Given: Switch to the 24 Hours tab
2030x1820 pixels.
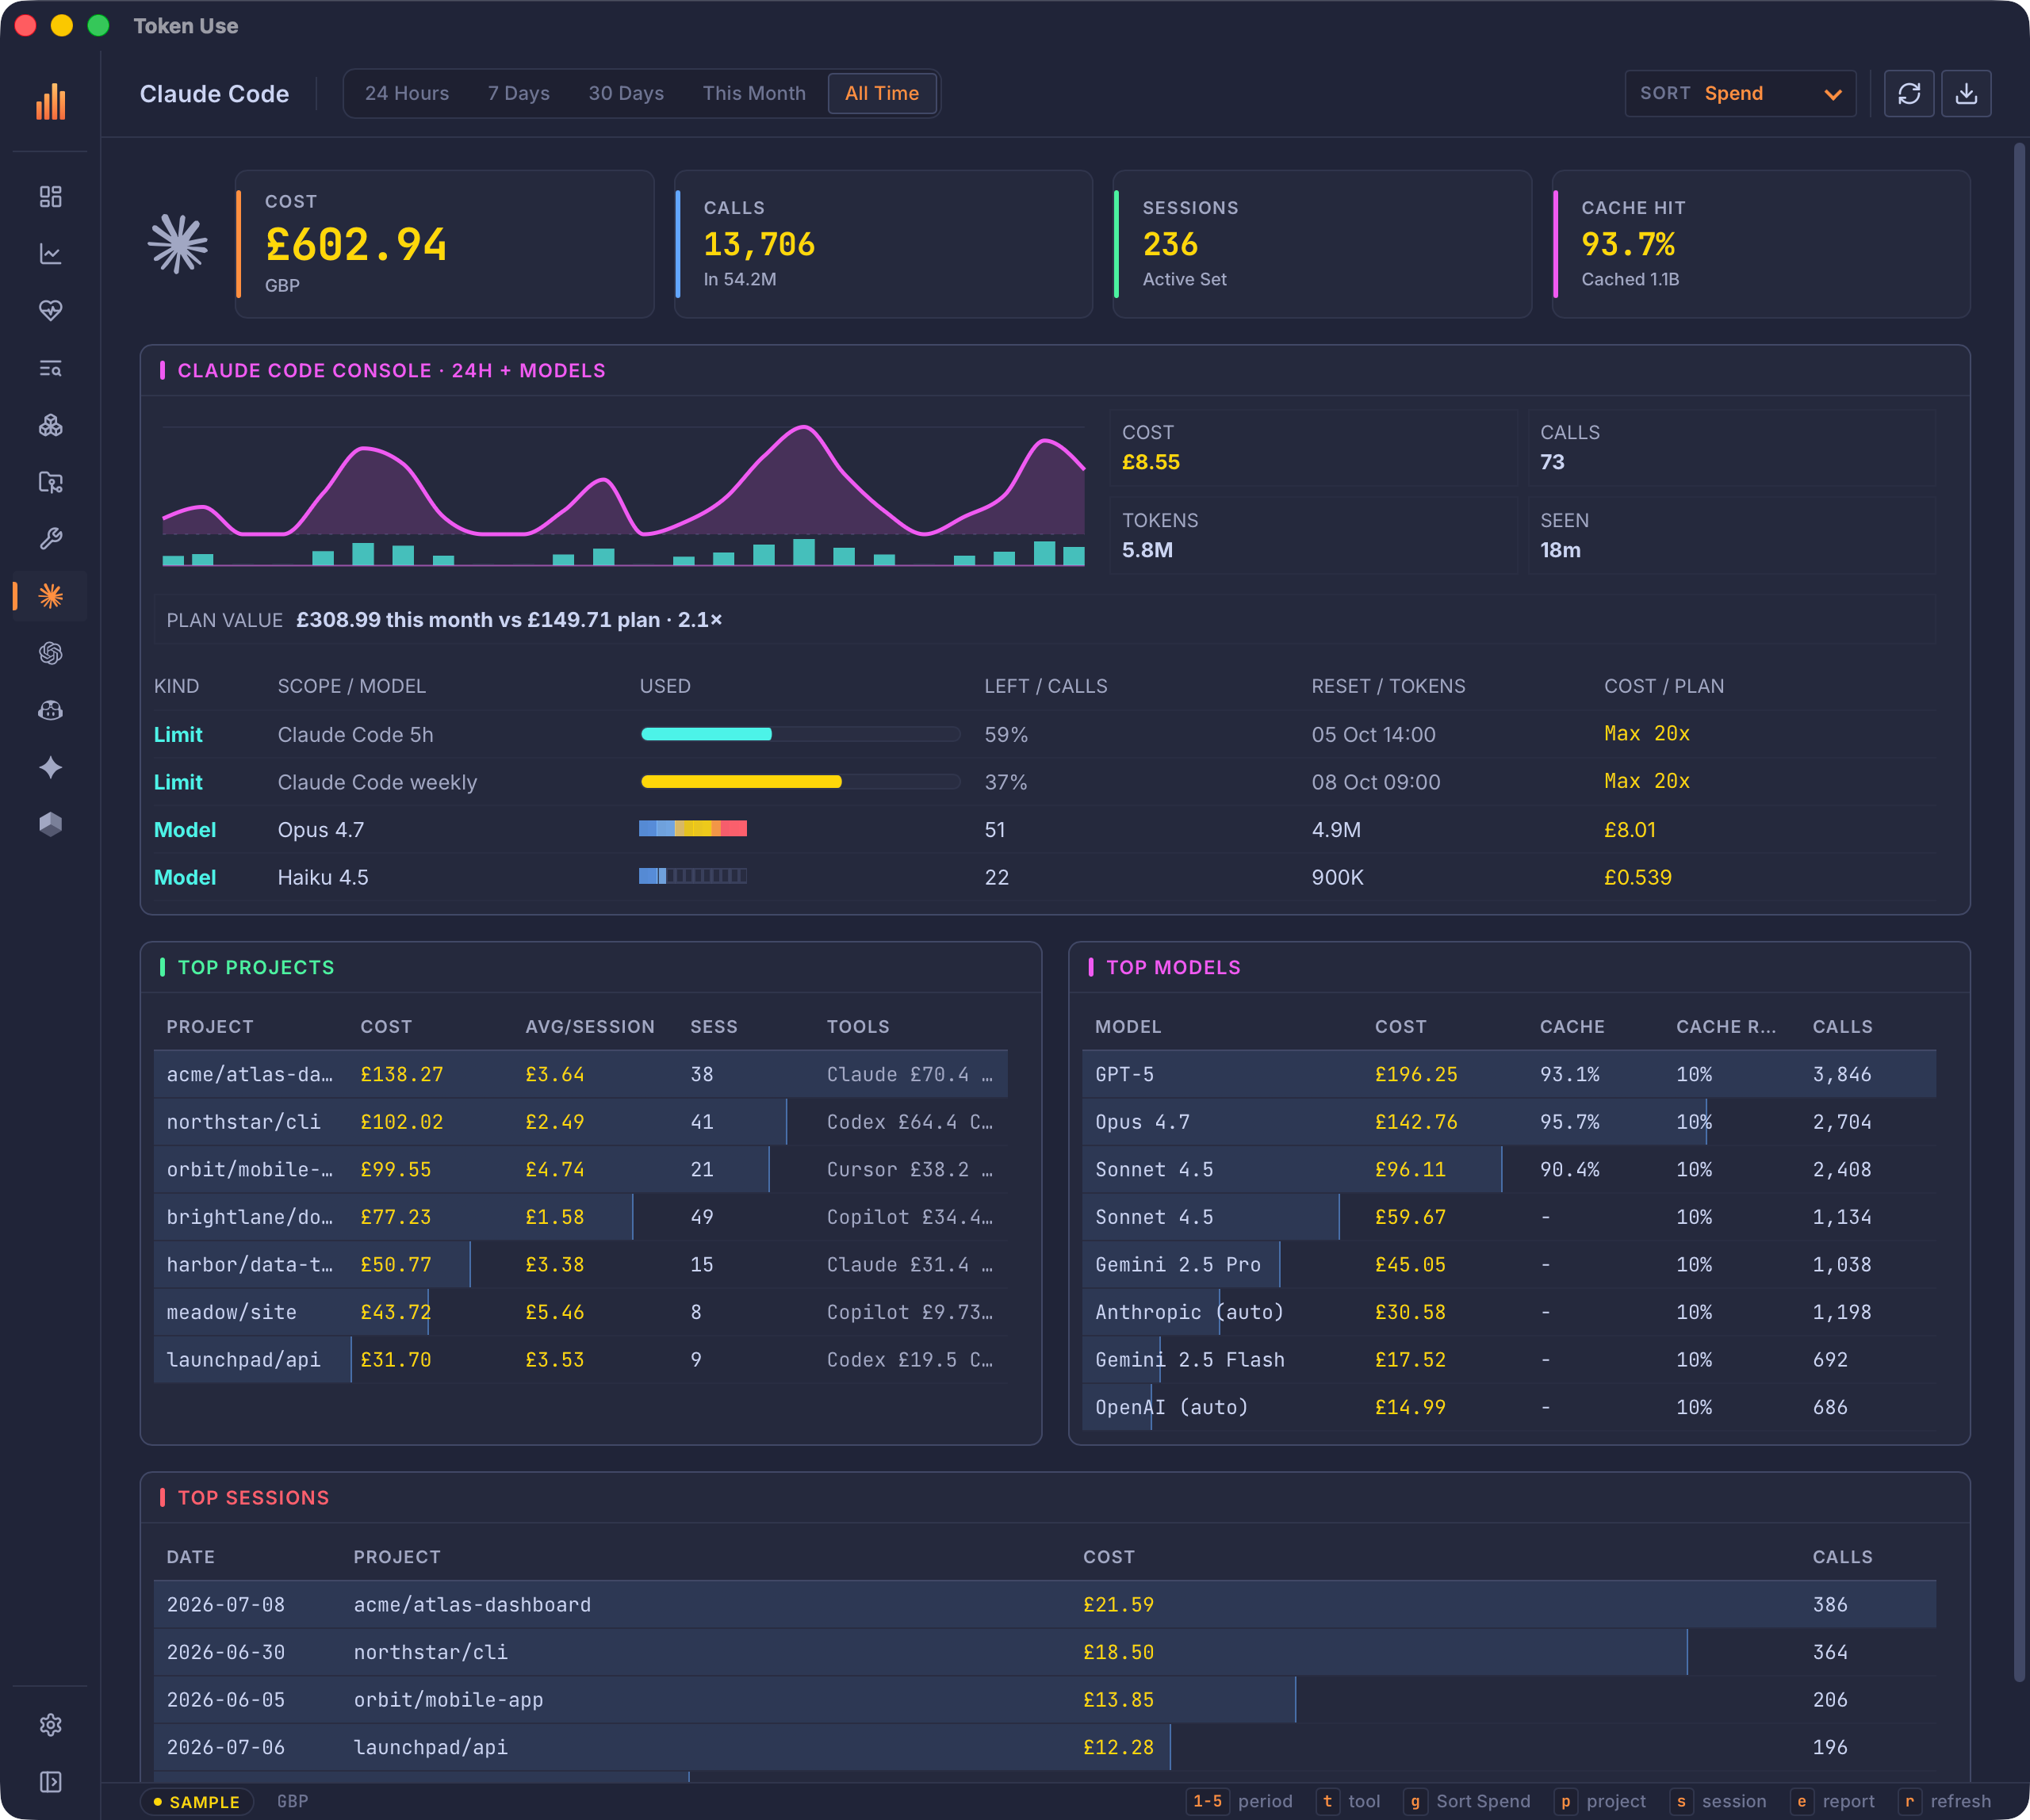Looking at the screenshot, I should [406, 93].
